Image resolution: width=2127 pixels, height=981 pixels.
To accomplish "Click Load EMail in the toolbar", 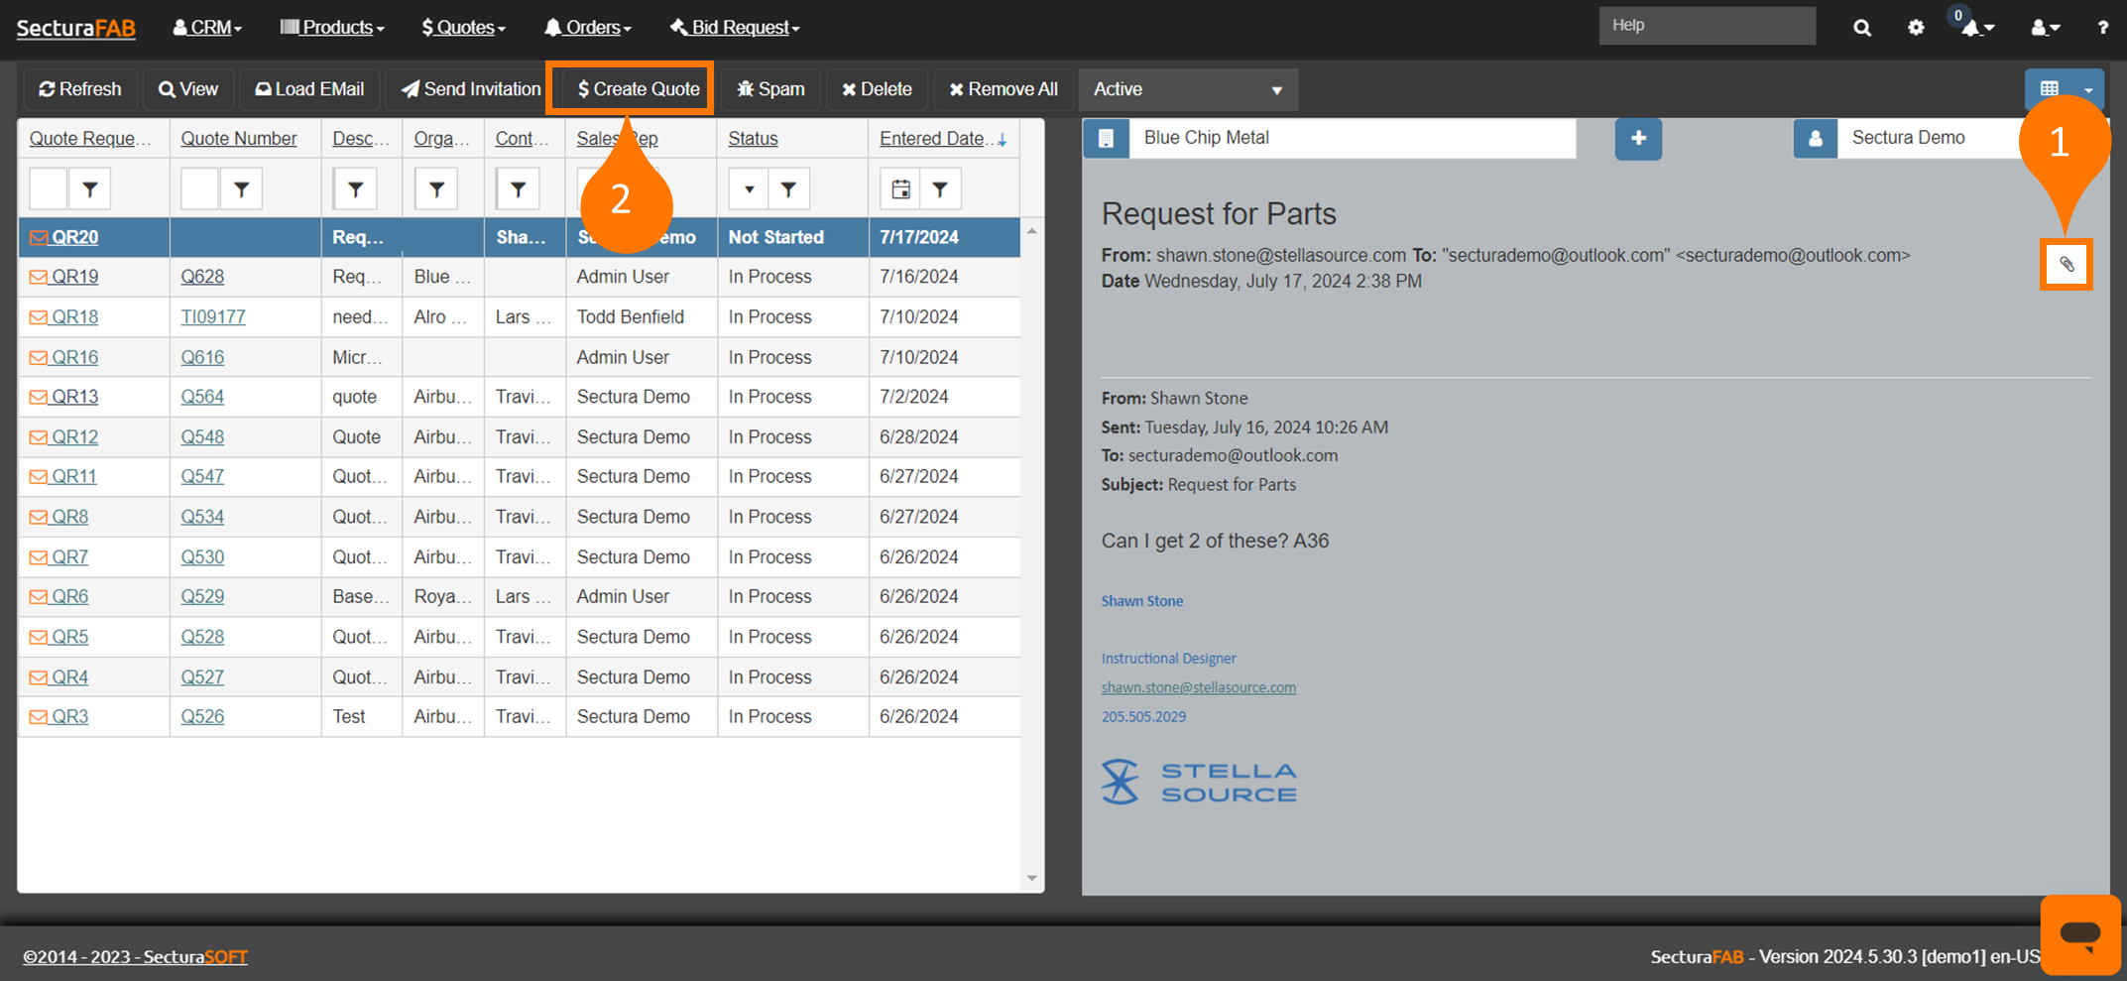I will tap(309, 89).
